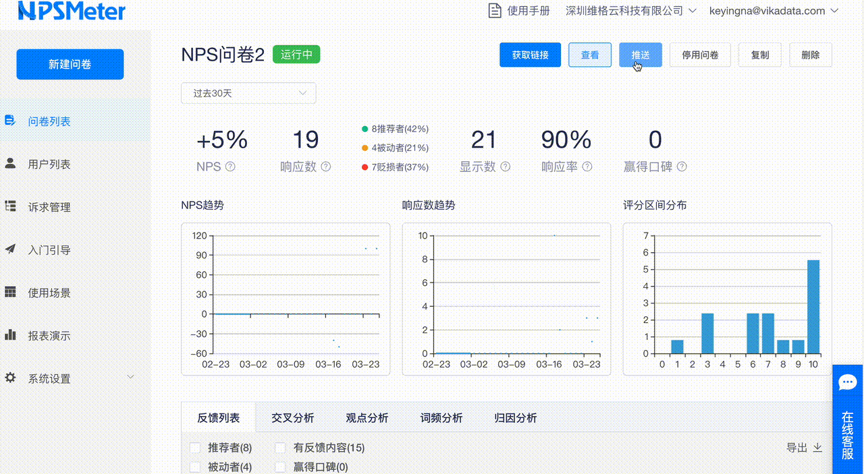The height and width of the screenshot is (474, 864).
Task: Open the 词频分析 tab
Action: (441, 418)
